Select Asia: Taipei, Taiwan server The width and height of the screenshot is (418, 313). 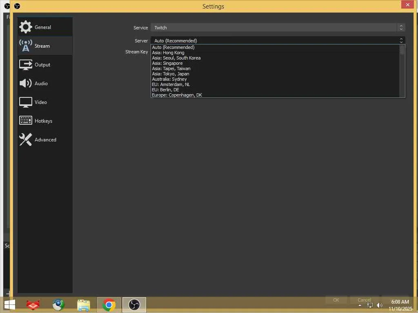275,68
